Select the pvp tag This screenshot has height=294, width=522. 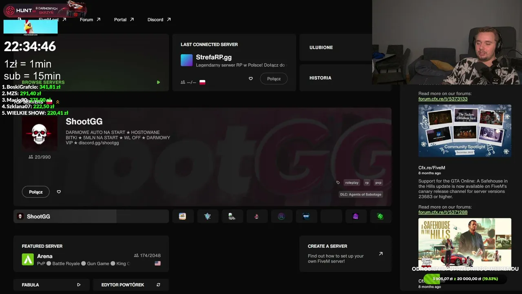point(378,183)
